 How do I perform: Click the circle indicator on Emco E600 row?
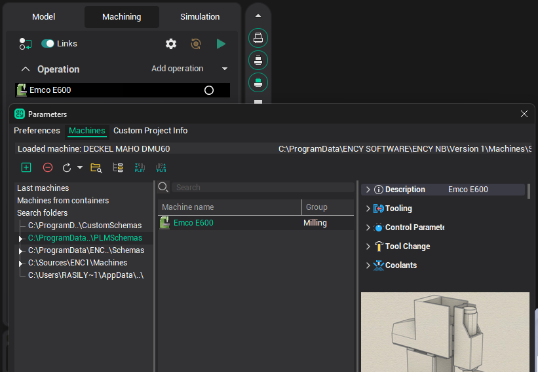[209, 90]
